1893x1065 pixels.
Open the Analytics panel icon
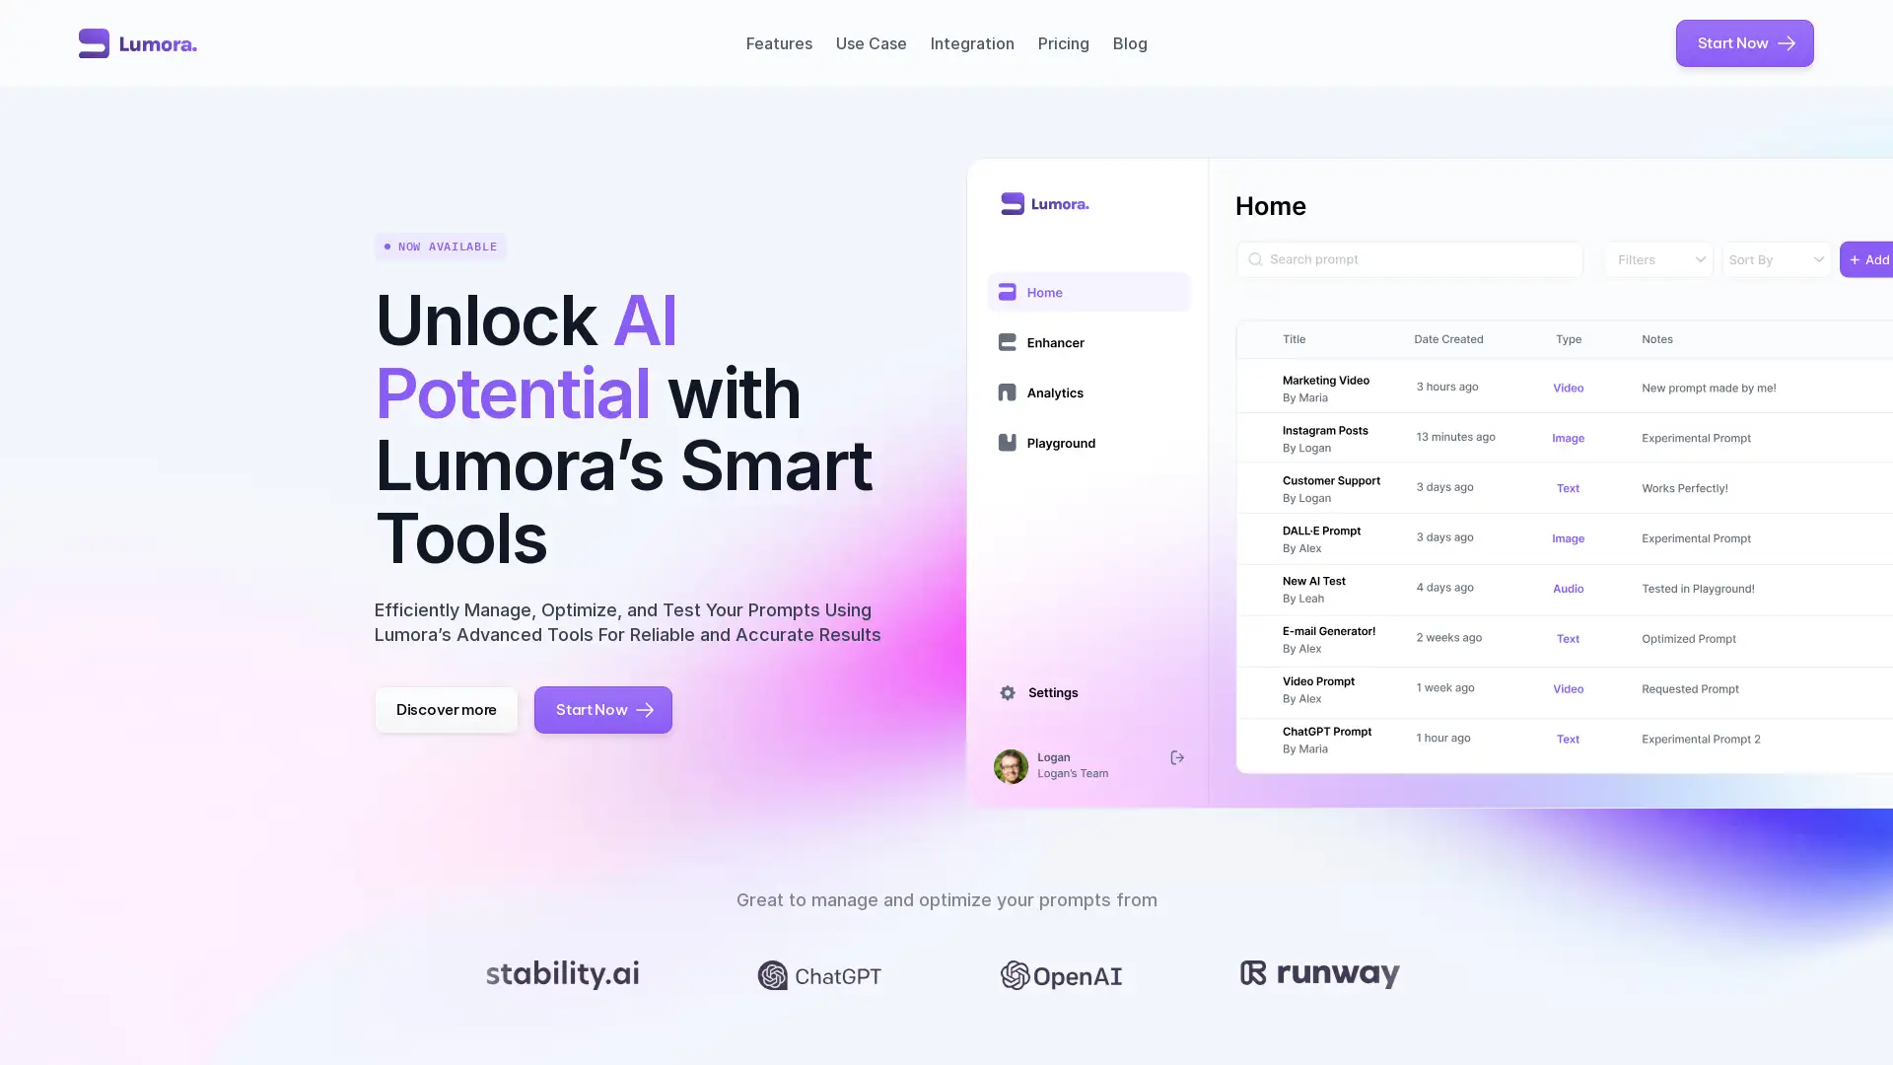point(1007,391)
